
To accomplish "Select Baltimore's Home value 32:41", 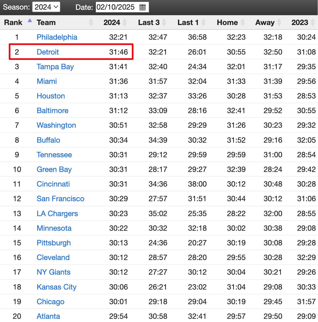I will click(236, 111).
